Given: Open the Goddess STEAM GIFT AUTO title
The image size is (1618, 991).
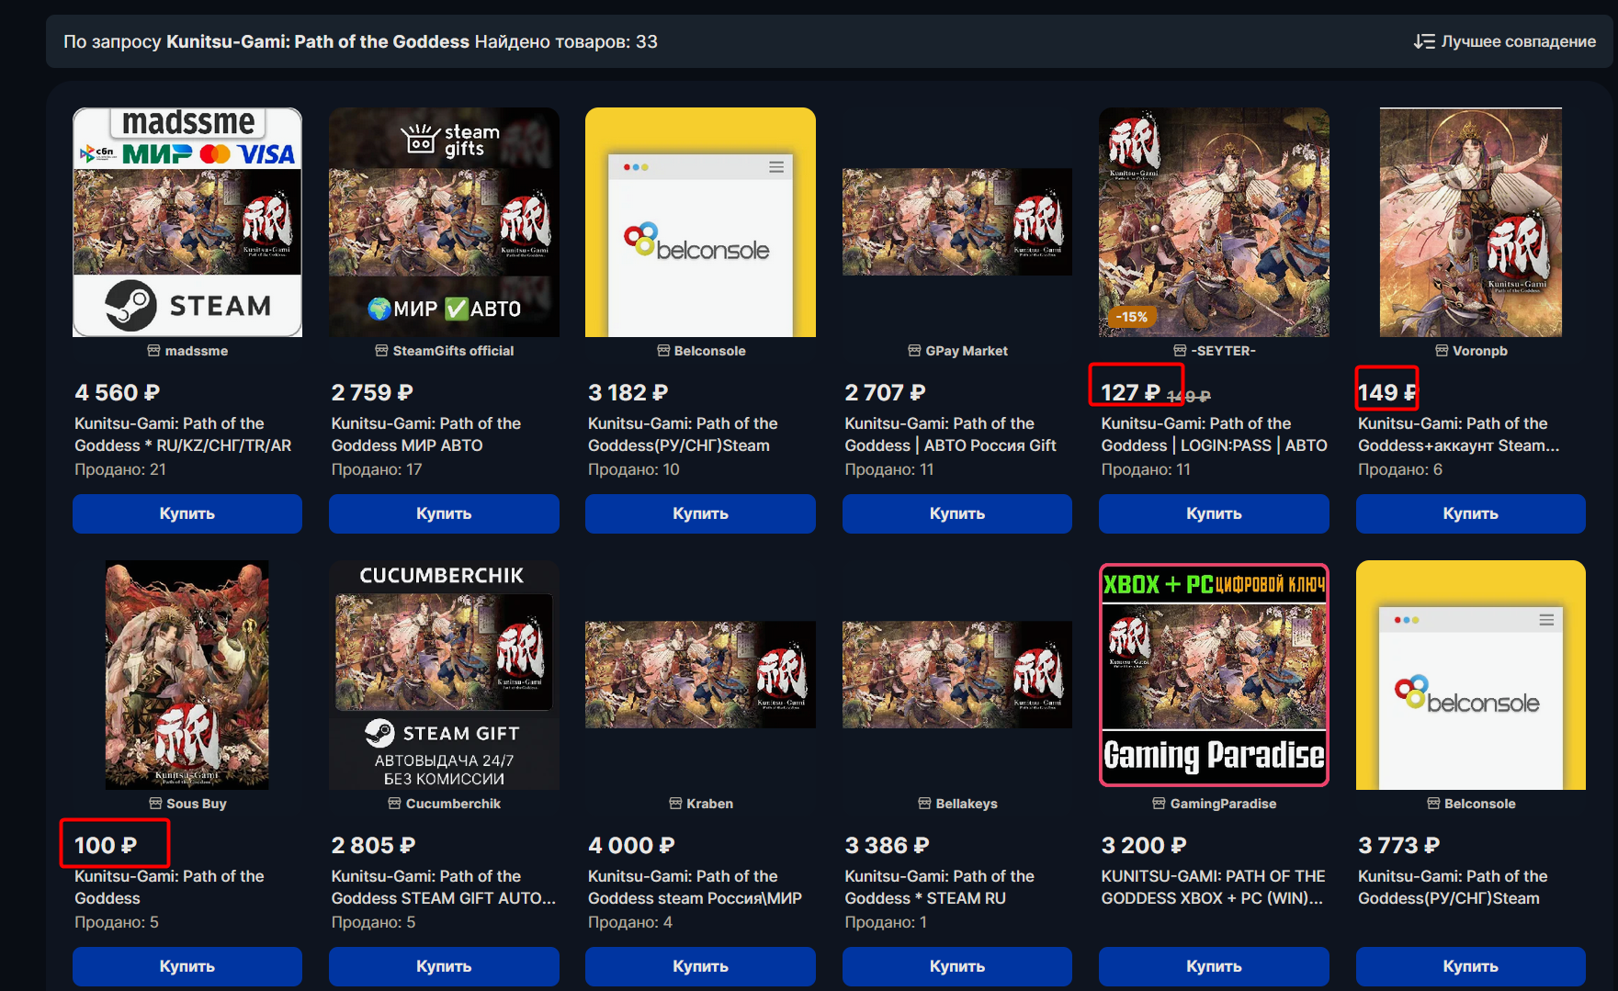Looking at the screenshot, I should pyautogui.click(x=444, y=887).
